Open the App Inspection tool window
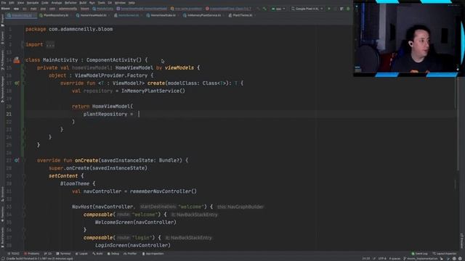465x261 pixels. (153, 254)
